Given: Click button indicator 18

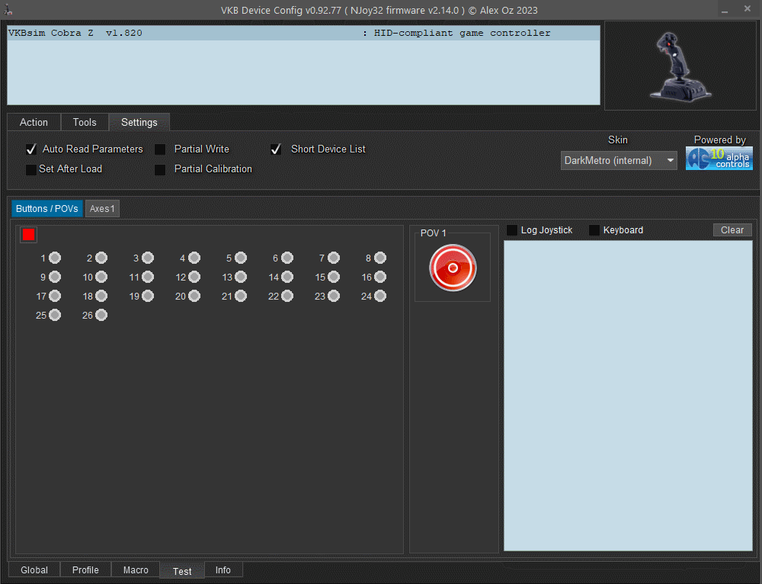Looking at the screenshot, I should tap(101, 296).
